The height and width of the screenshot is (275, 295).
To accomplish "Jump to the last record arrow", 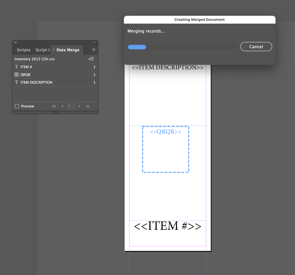I will (x=88, y=106).
